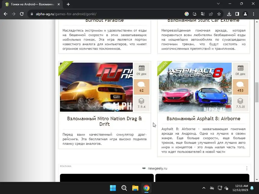Open the Translate page icon
Viewport: 259px width, 194px height.
[x=203, y=14]
